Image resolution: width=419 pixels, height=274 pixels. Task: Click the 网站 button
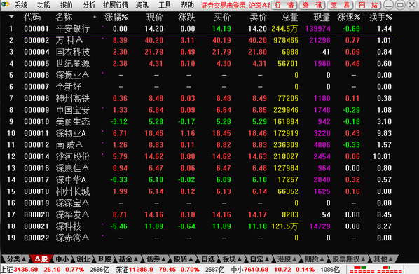coord(369,5)
